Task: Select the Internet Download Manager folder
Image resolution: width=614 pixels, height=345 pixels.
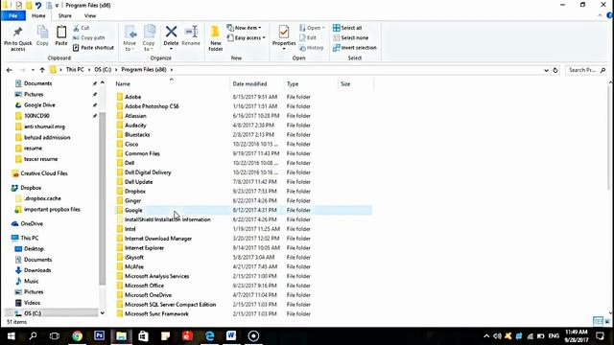Action: coord(158,239)
